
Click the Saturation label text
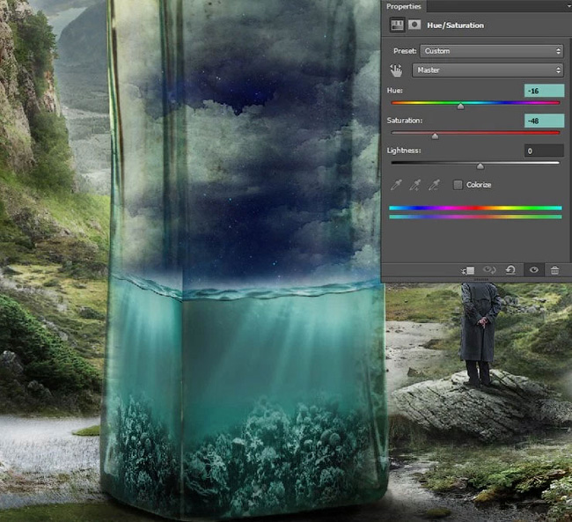[404, 121]
